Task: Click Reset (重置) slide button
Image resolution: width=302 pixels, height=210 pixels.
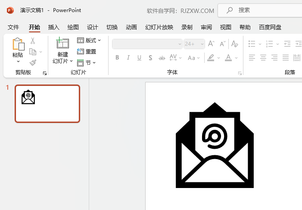Action: 87,51
